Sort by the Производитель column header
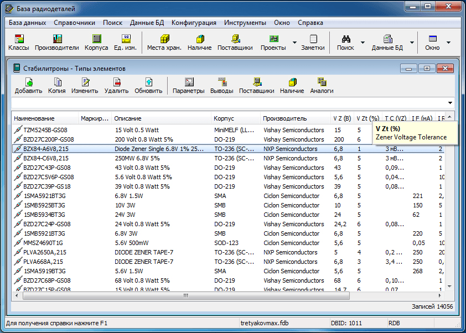Viewport: 466px width, 333px height. tap(284, 118)
